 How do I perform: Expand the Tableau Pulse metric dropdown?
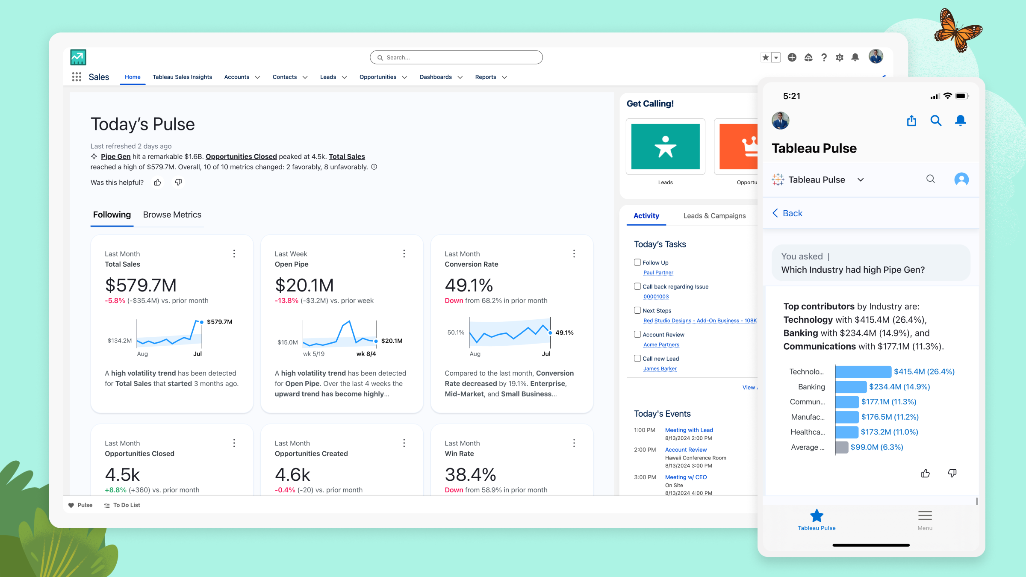(x=861, y=180)
